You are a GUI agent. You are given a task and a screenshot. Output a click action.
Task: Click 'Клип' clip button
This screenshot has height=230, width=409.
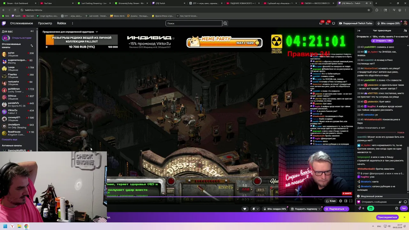point(331,201)
